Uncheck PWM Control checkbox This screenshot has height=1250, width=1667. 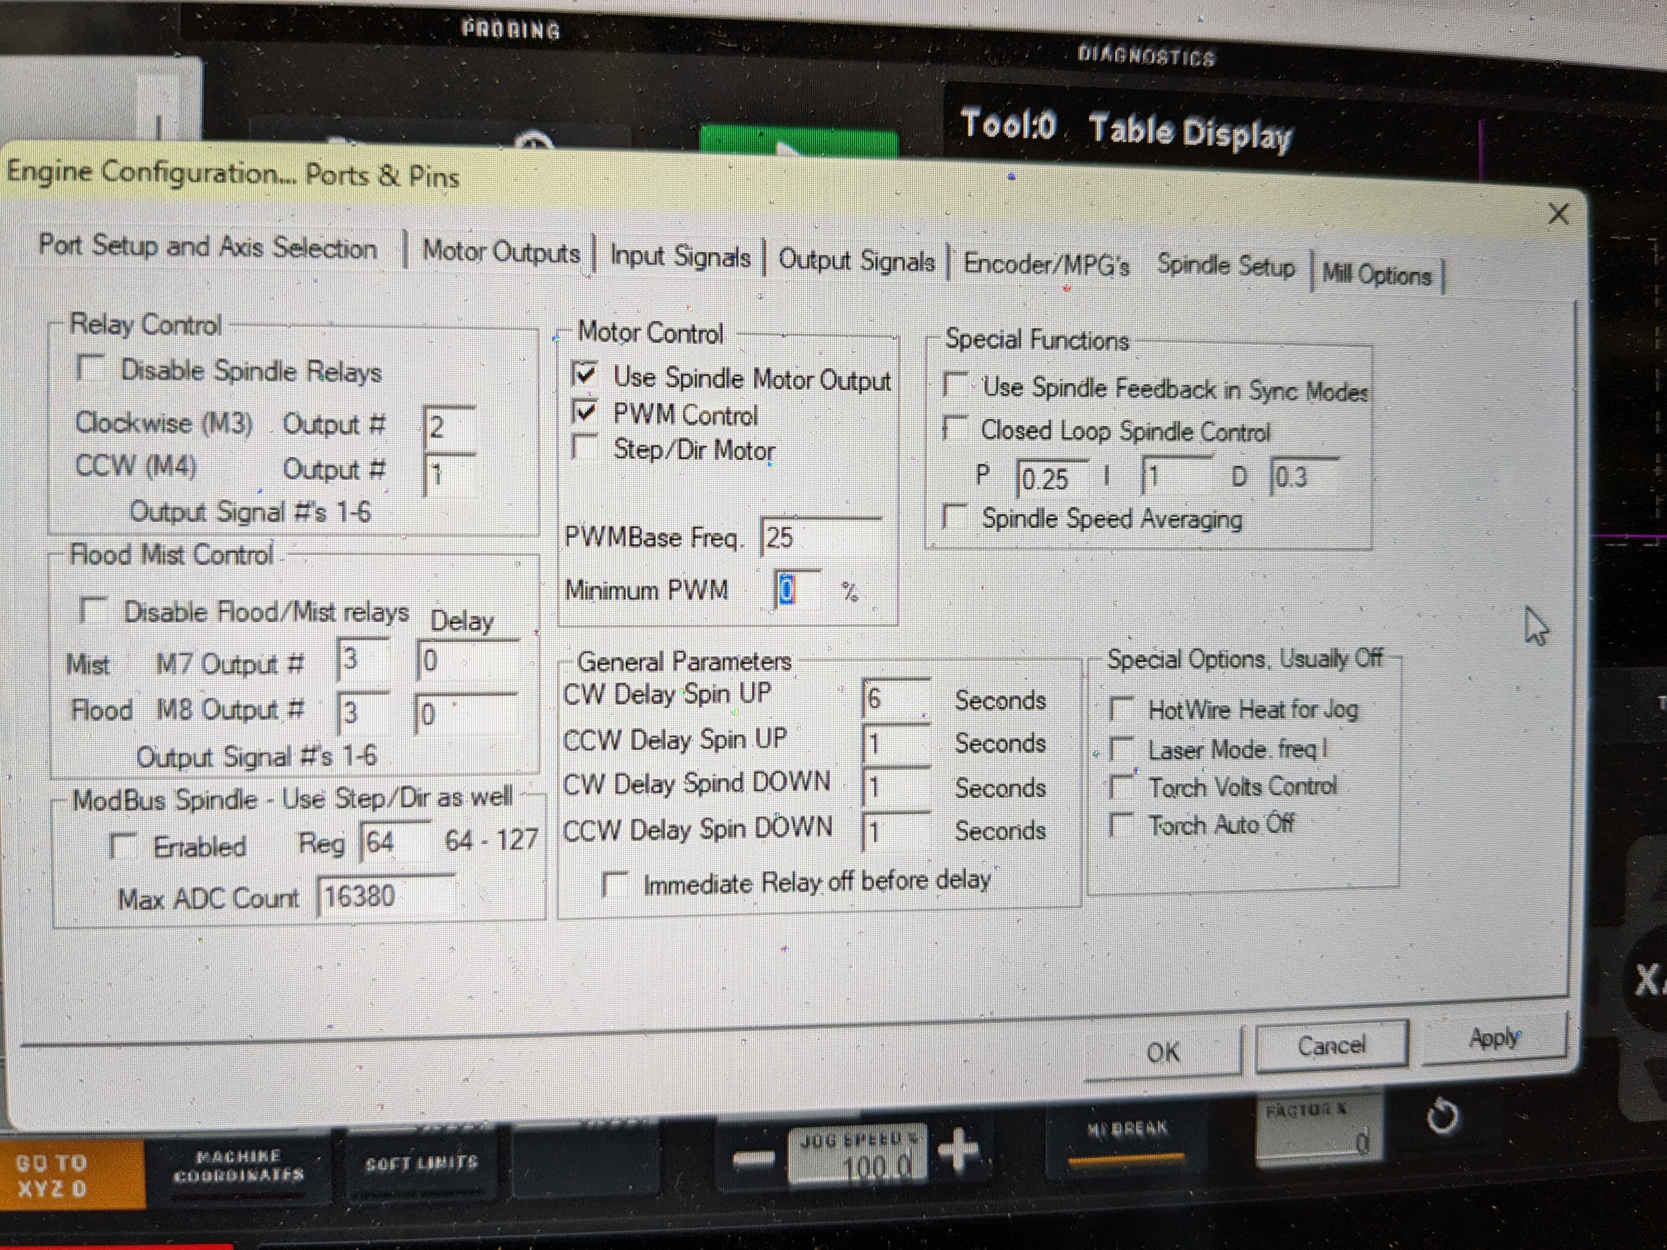[585, 411]
